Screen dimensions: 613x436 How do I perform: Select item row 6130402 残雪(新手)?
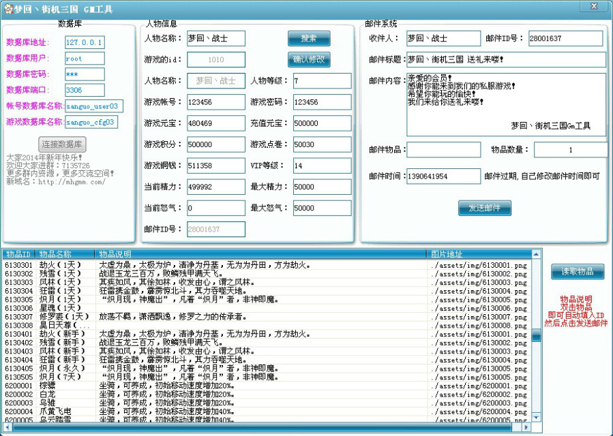pyautogui.click(x=267, y=343)
